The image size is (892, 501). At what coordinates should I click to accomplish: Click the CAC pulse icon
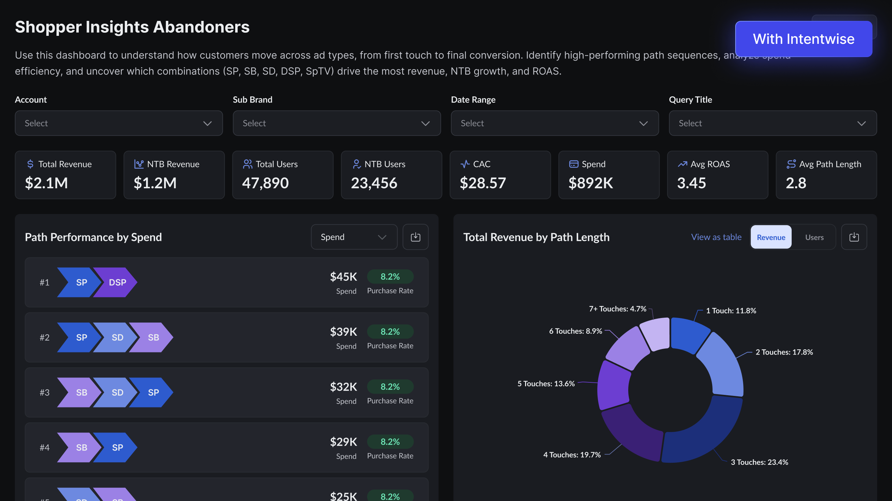point(465,164)
